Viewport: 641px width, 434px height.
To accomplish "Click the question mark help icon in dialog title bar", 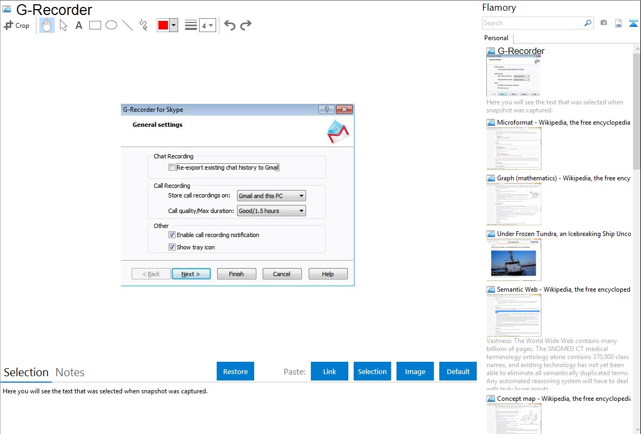I will [x=326, y=109].
